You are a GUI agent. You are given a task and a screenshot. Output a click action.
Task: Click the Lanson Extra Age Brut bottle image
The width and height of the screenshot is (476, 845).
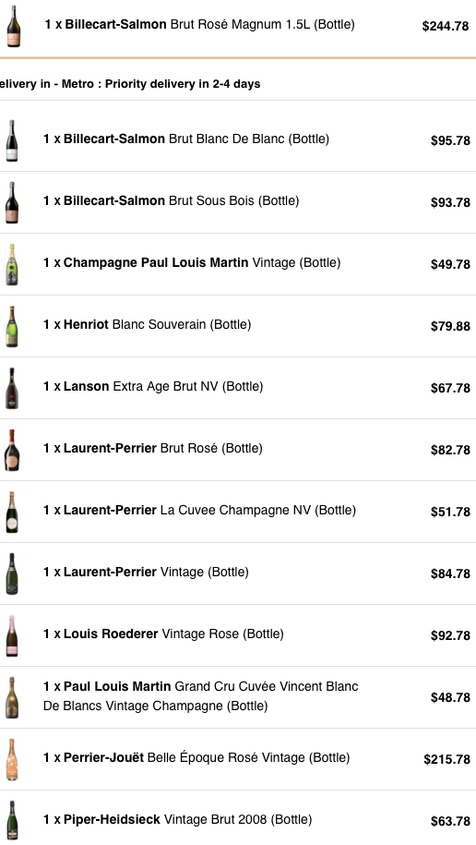tap(12, 389)
